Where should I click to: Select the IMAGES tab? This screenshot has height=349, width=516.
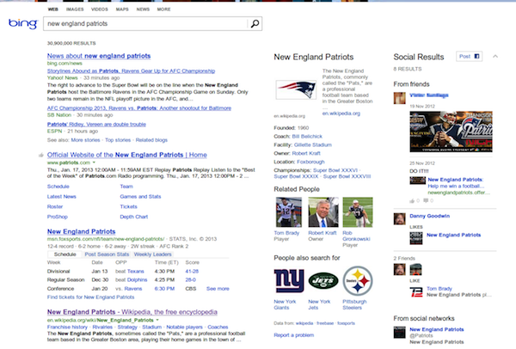tap(75, 9)
